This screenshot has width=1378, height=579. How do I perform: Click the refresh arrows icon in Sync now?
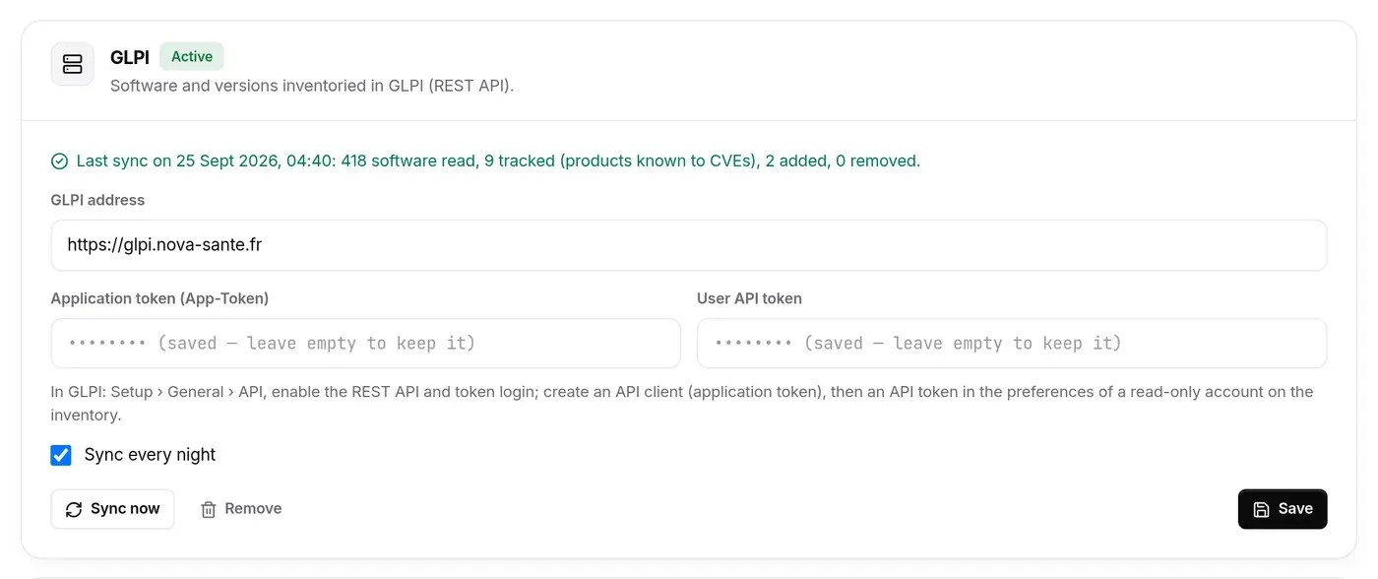click(74, 509)
